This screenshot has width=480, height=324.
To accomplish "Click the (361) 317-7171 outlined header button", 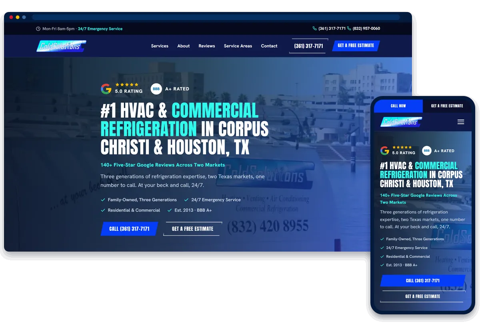I will pyautogui.click(x=308, y=46).
